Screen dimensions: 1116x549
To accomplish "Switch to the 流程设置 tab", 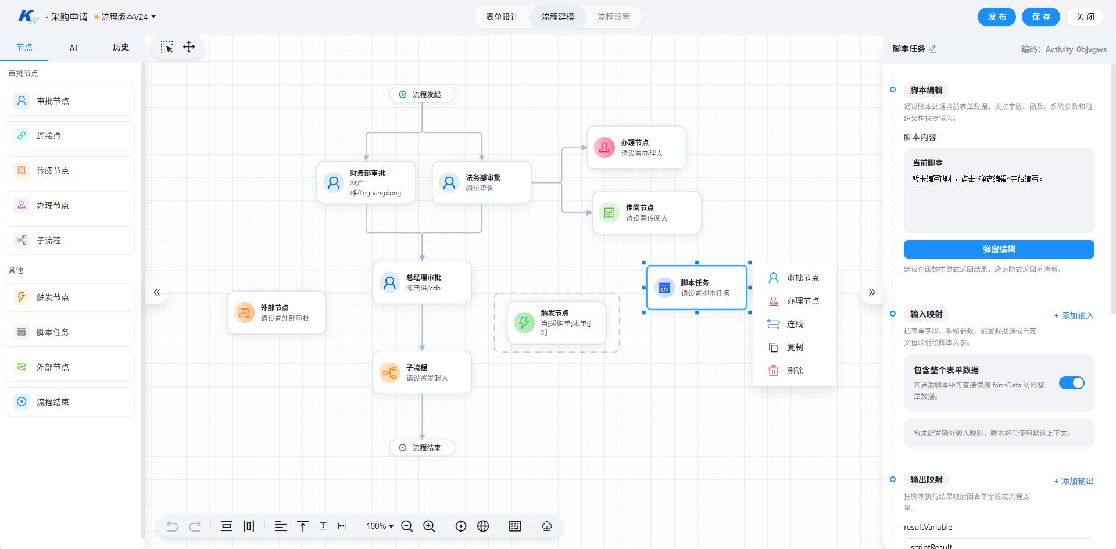I will [614, 17].
